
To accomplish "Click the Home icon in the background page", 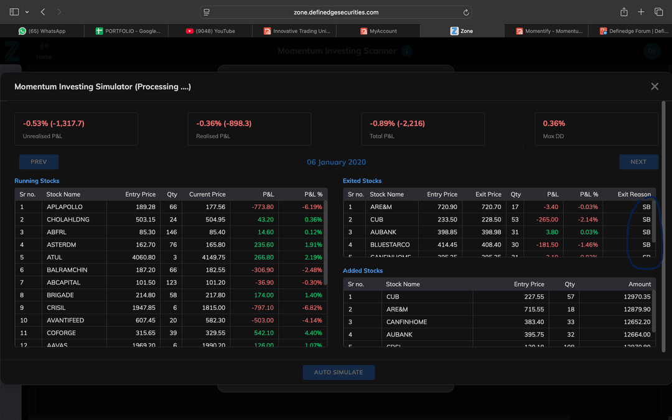I will [x=44, y=51].
